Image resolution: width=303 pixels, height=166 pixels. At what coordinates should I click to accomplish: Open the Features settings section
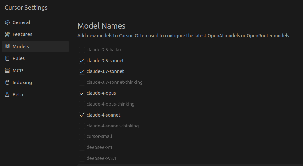click(x=35, y=34)
